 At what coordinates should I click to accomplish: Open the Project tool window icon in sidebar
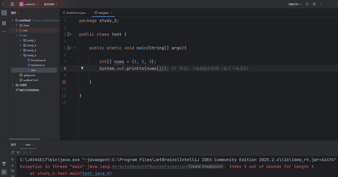coord(4,12)
